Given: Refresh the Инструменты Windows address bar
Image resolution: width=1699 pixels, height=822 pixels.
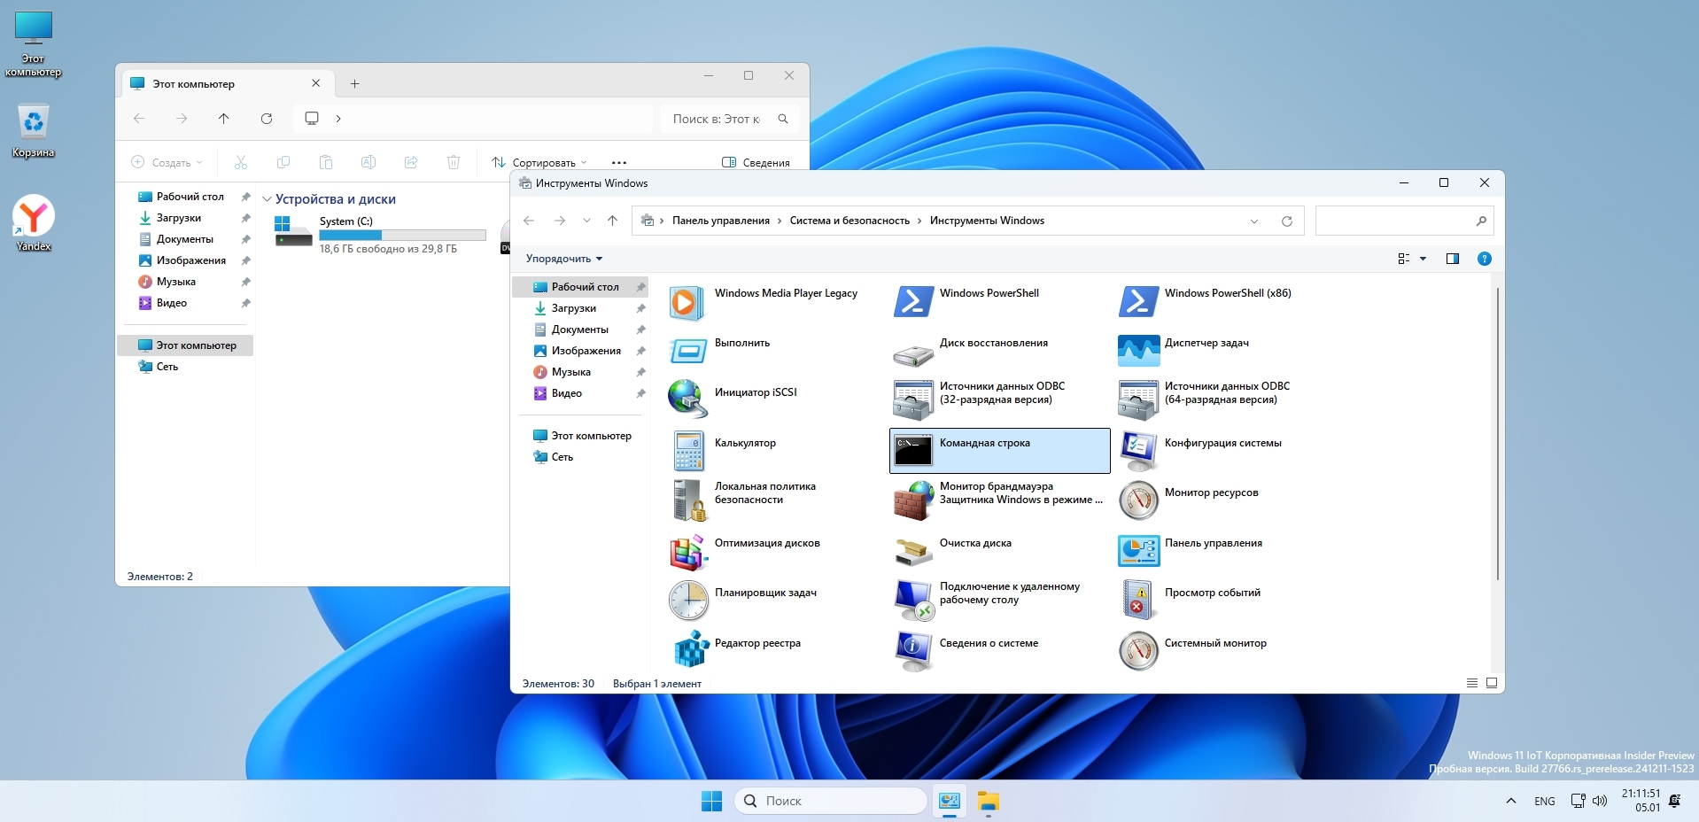Looking at the screenshot, I should point(1287,221).
